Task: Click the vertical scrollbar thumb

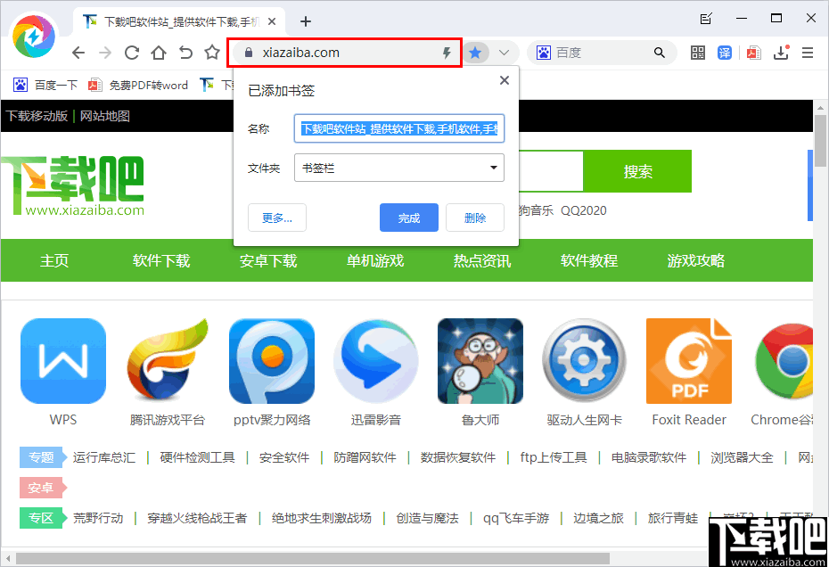Action: point(820,141)
